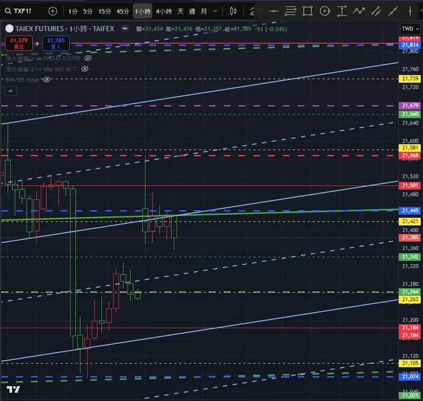Click the green 21,025 price label
423x401 pixels.
410,395
